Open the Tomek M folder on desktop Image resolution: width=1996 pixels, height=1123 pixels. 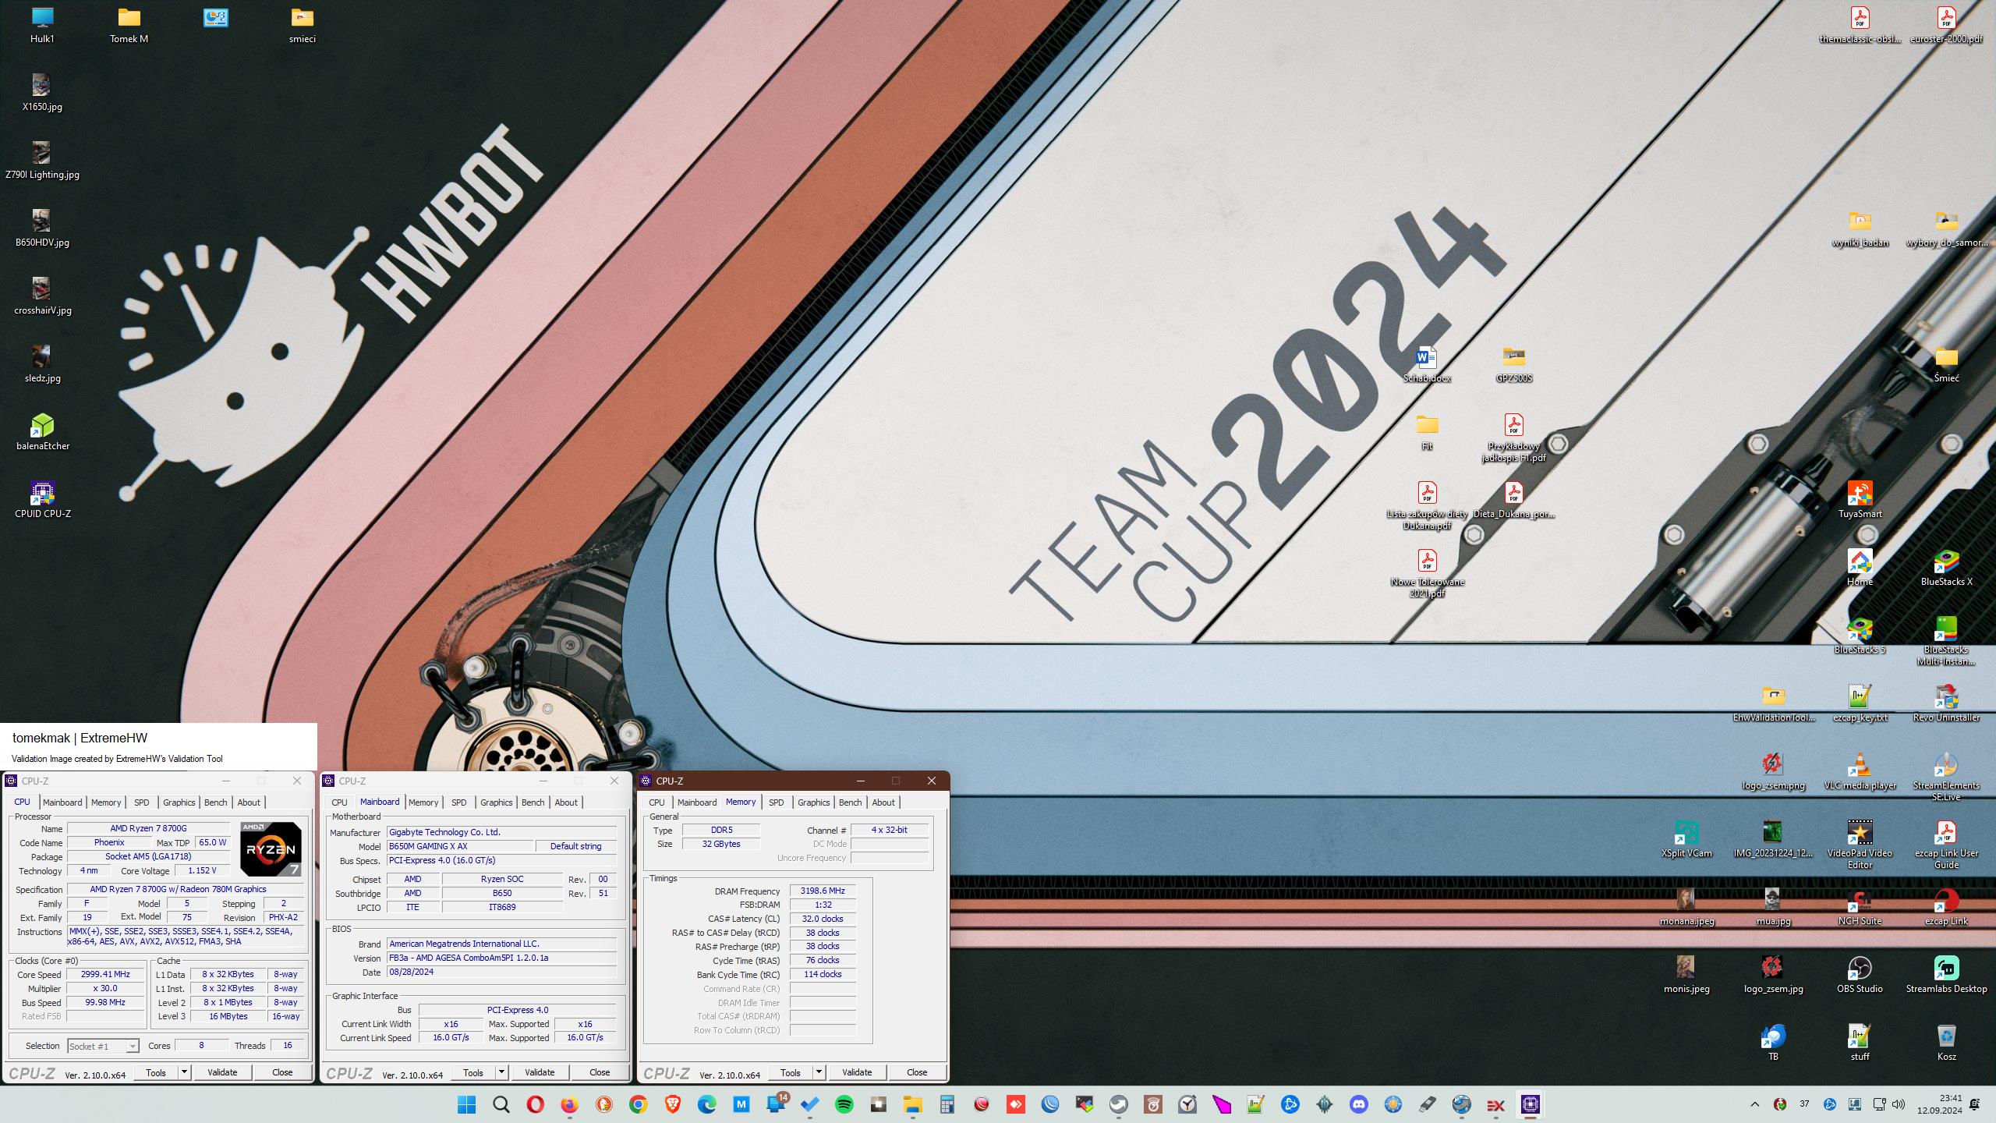click(129, 24)
